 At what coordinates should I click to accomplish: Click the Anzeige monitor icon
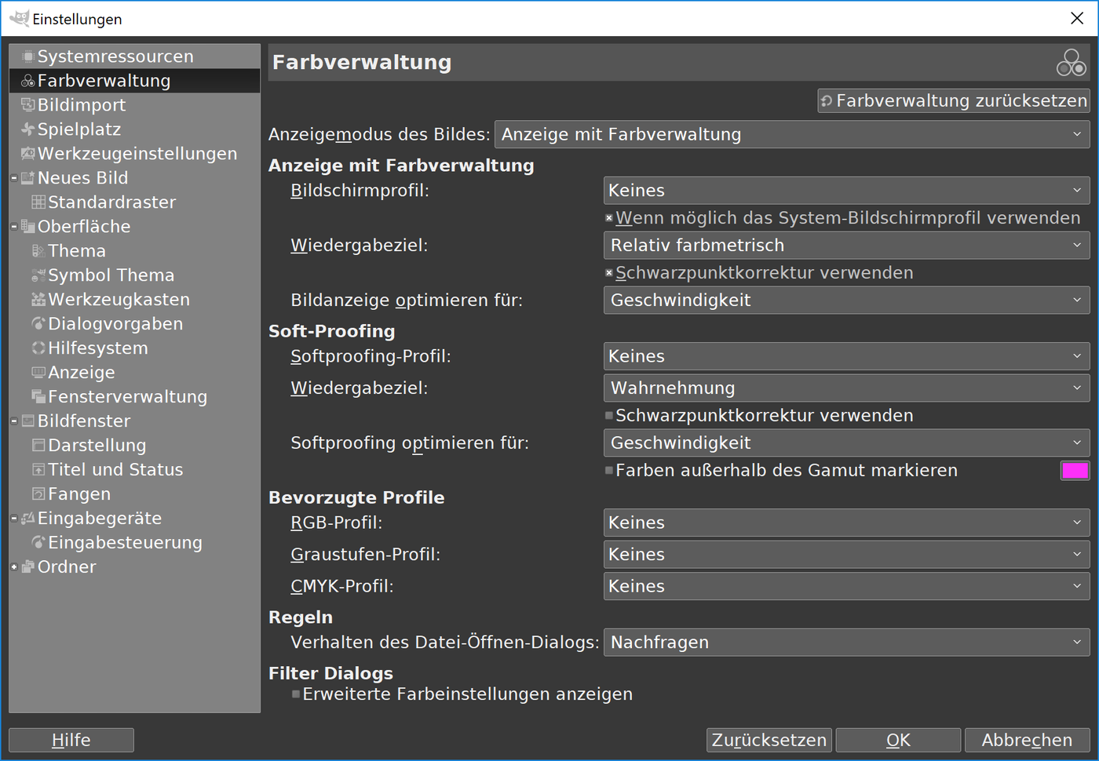click(38, 373)
